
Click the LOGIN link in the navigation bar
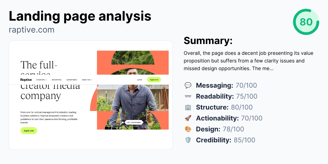click(x=140, y=80)
